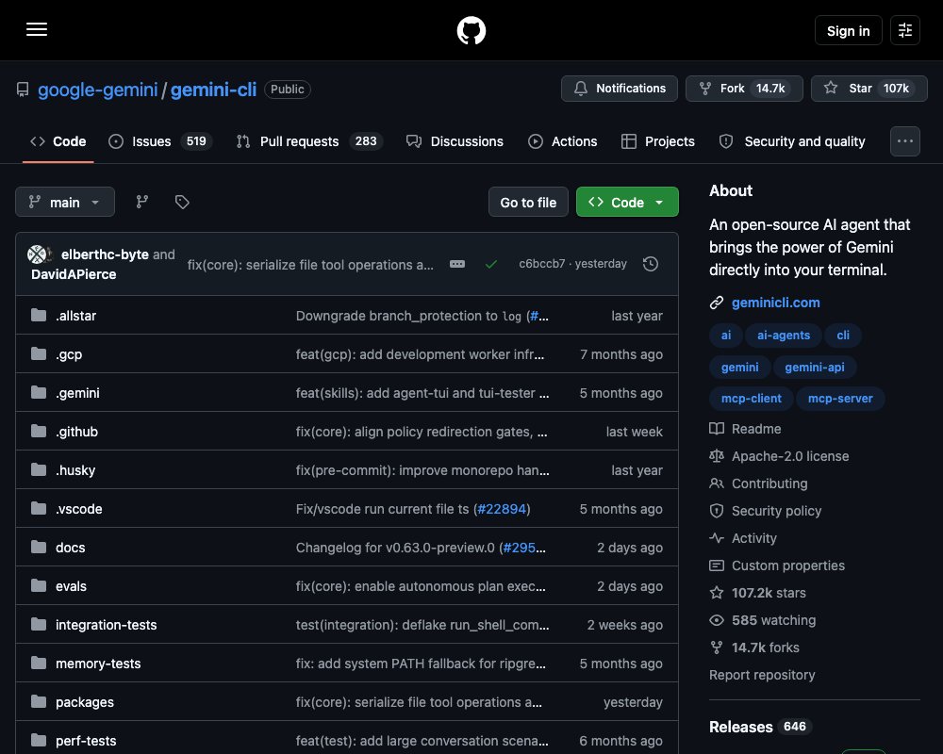
Task: View branches via the branches icon
Action: click(142, 202)
